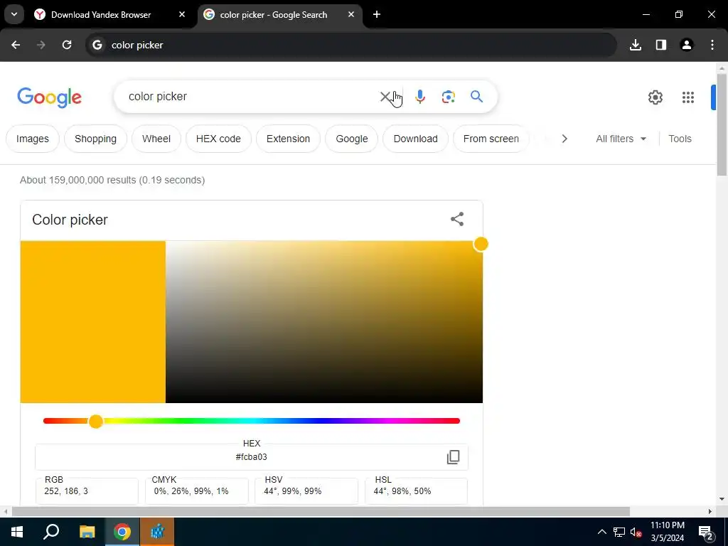The image size is (728, 546).
Task: Click the CMYK value field
Action: pos(196,491)
